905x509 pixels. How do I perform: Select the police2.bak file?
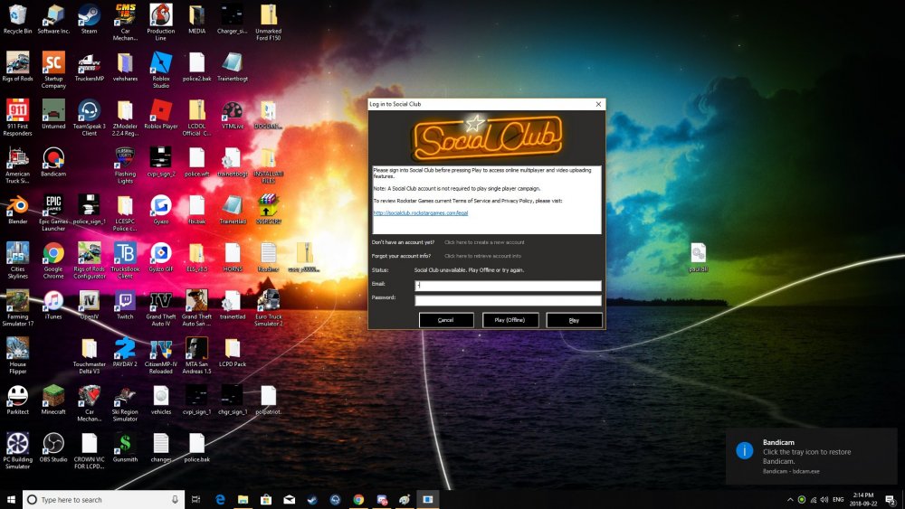(196, 66)
